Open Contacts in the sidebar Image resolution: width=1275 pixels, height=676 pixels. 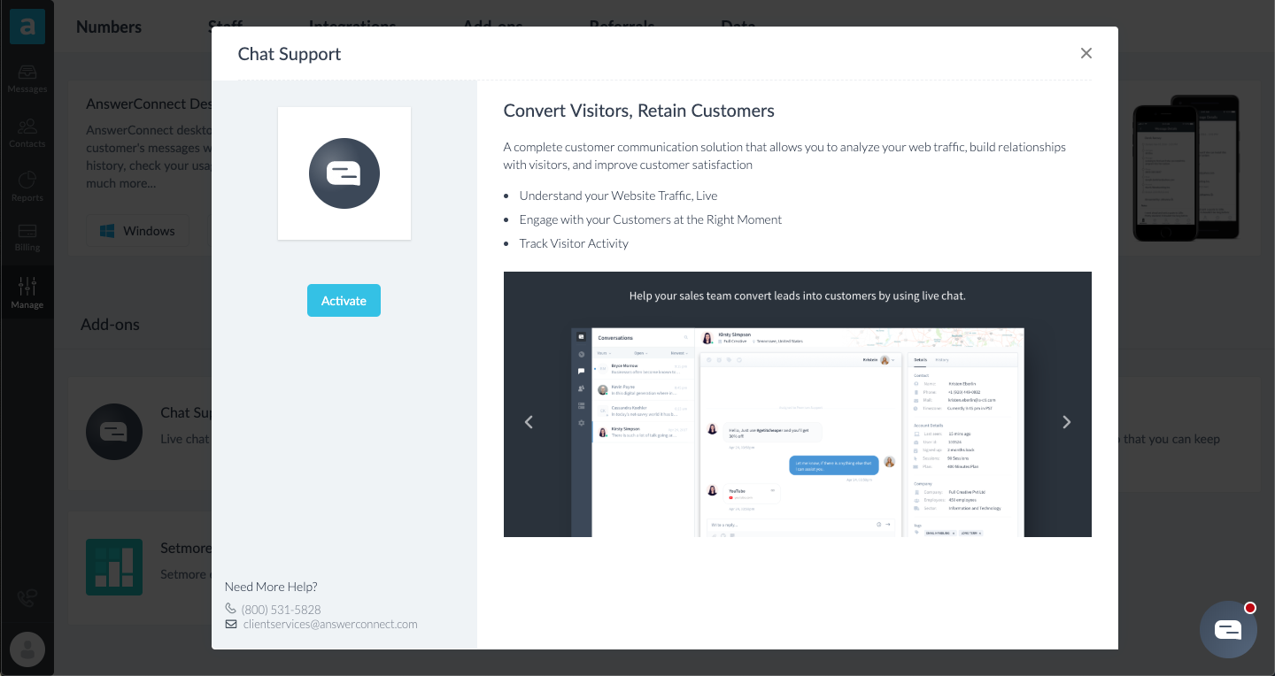pyautogui.click(x=27, y=133)
